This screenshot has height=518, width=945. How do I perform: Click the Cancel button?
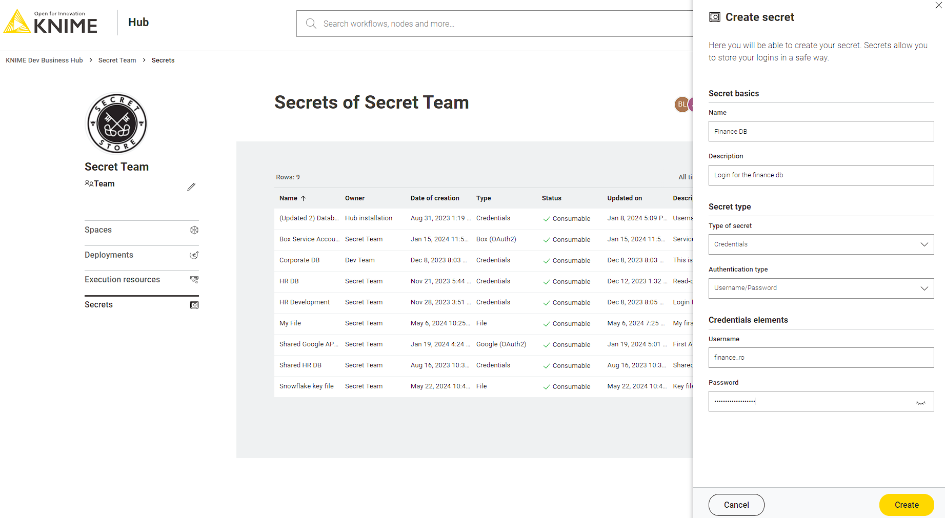tap(736, 505)
